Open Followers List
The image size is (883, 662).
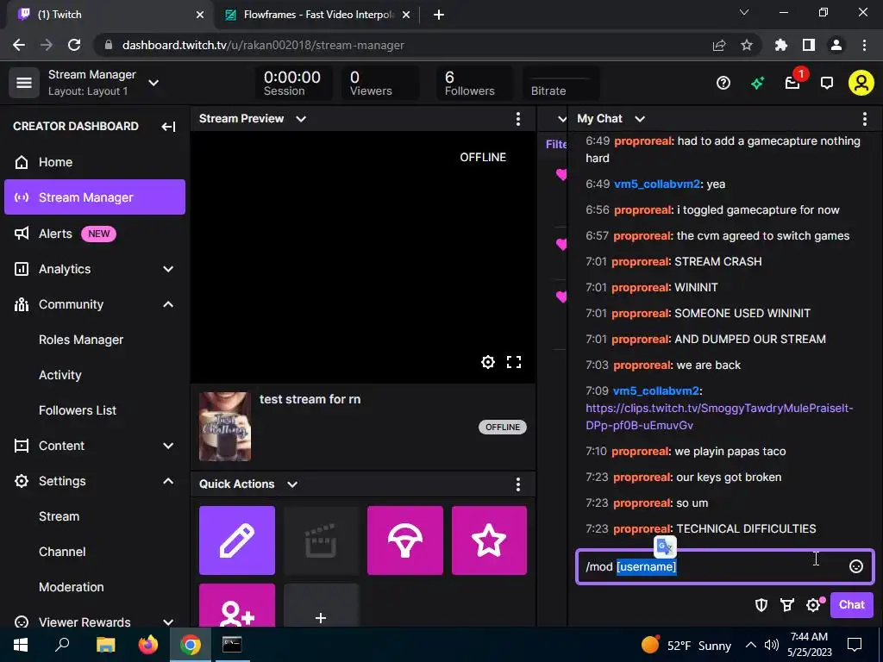pyautogui.click(x=77, y=410)
